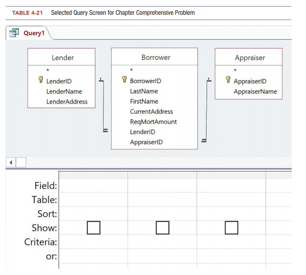Screen dimensions: 306x275
Task: Select the asterisk in the Appraiser table
Action: point(235,70)
